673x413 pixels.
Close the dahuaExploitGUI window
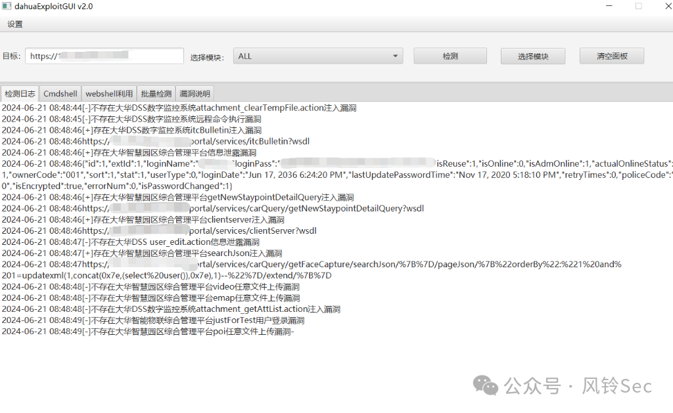[x=668, y=6]
